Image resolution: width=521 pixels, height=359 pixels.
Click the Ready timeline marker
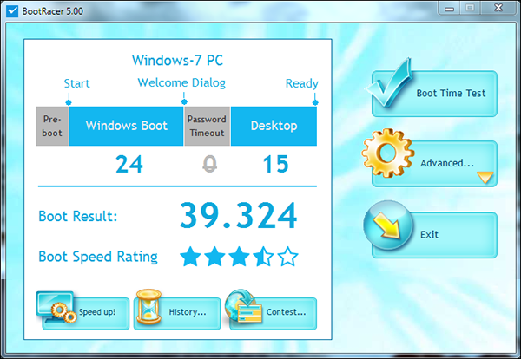pos(315,102)
